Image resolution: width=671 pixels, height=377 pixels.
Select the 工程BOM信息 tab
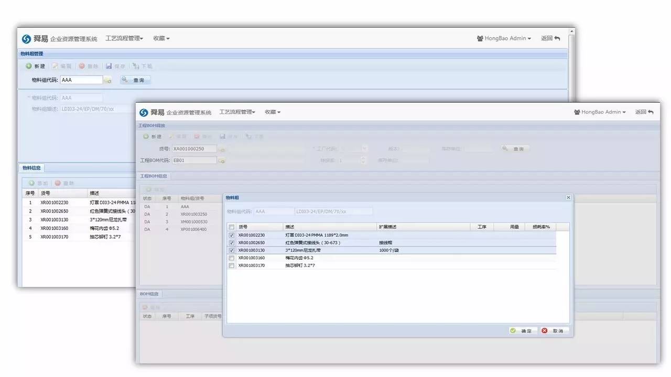(153, 176)
